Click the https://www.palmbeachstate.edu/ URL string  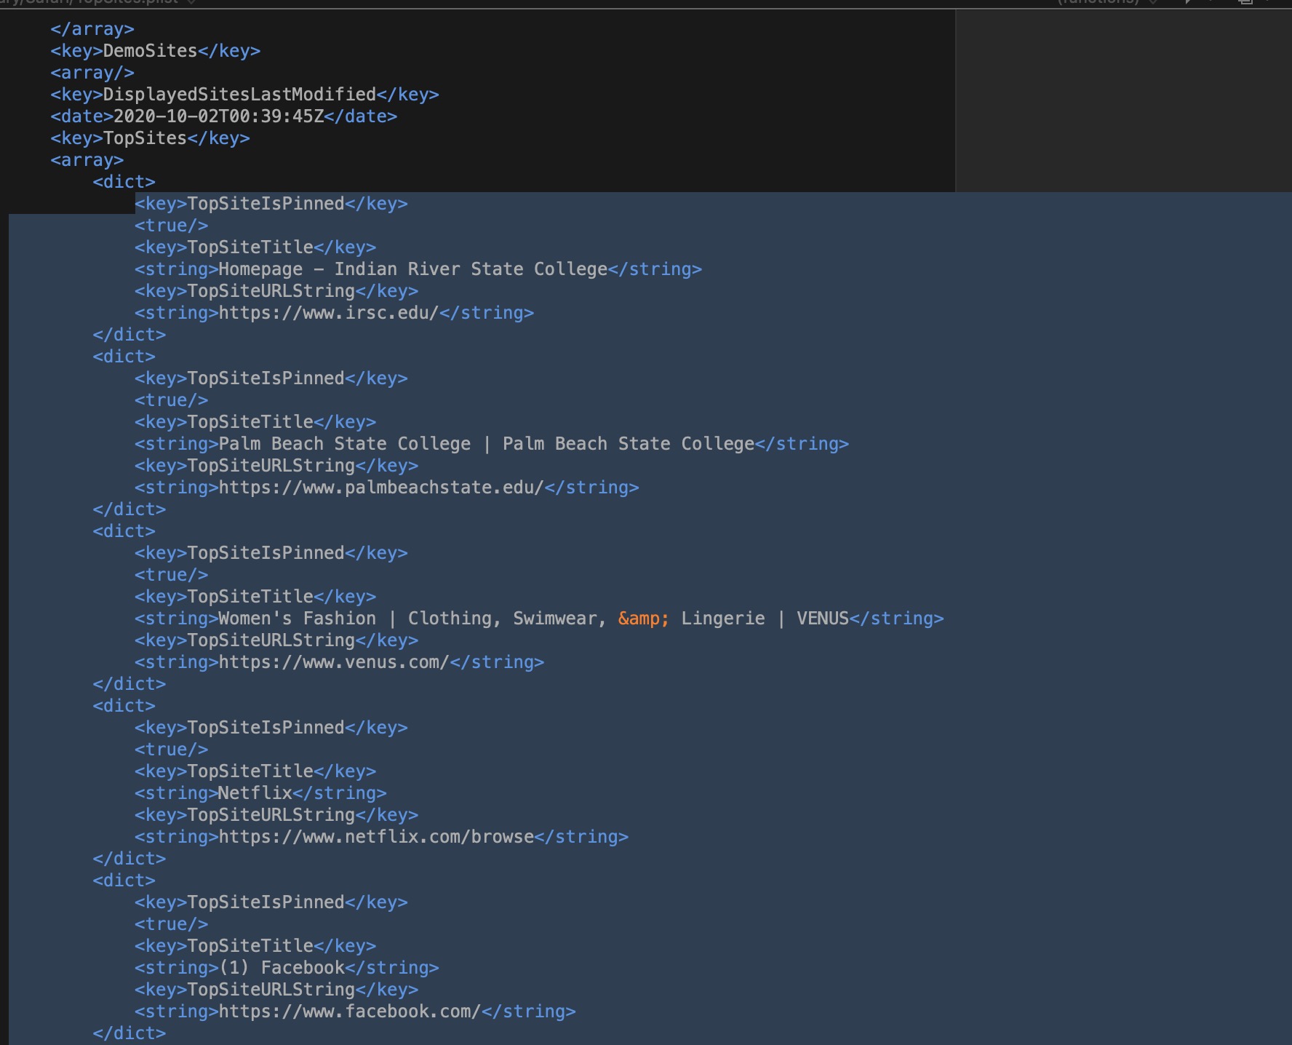click(x=387, y=488)
